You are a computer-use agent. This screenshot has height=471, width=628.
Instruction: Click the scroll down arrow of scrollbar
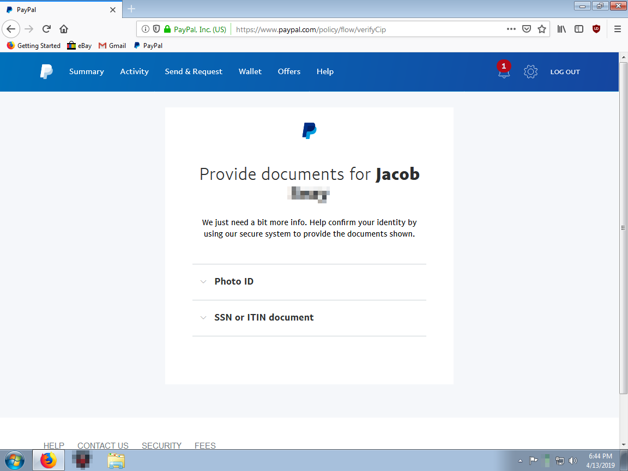tap(623, 445)
